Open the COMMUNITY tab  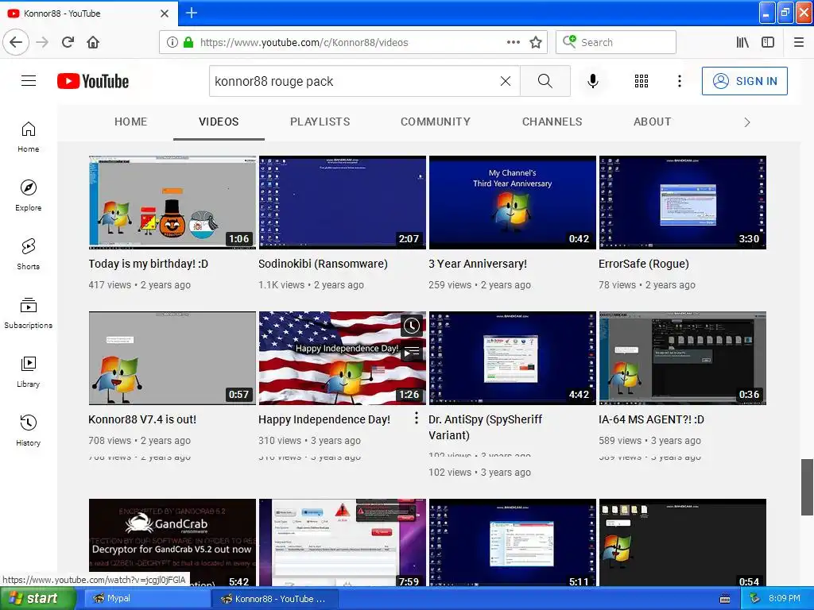click(x=436, y=122)
